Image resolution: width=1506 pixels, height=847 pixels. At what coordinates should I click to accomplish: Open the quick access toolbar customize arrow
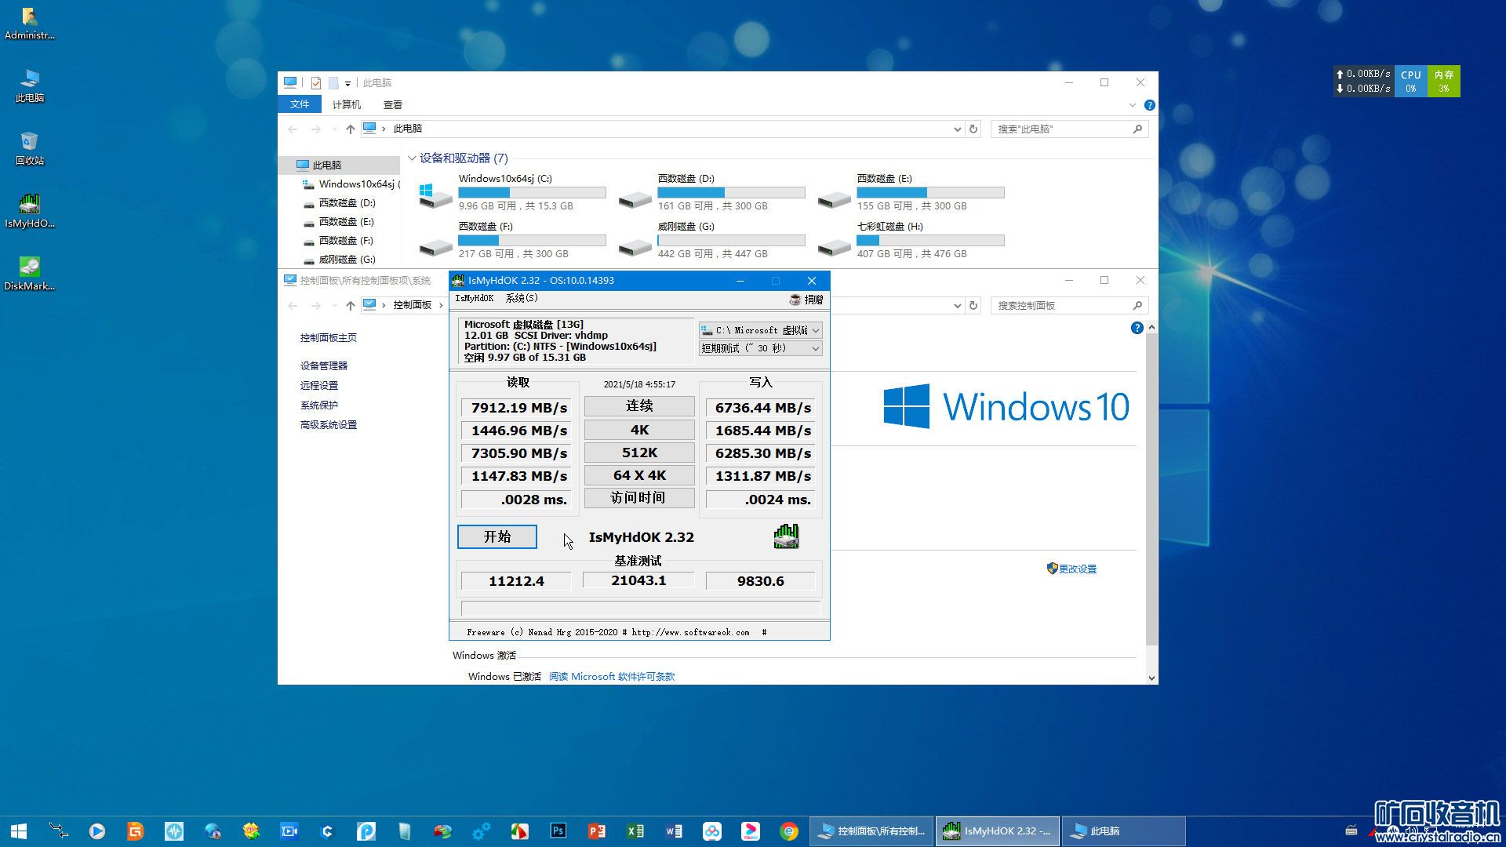point(347,83)
